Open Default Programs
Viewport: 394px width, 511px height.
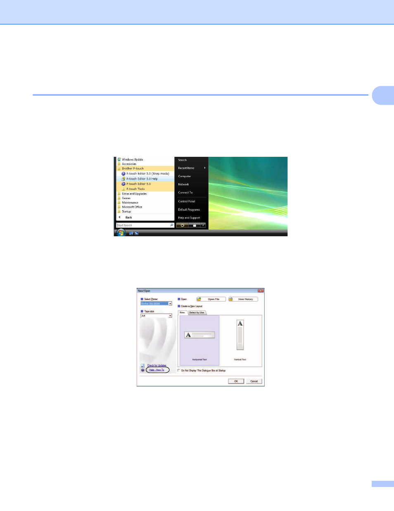point(189,209)
